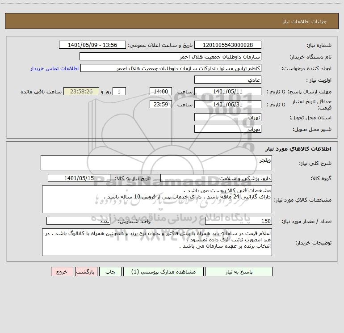Click the مشخصات کالای مورد نیاز label
This screenshot has width=344, height=333.
[304, 200]
